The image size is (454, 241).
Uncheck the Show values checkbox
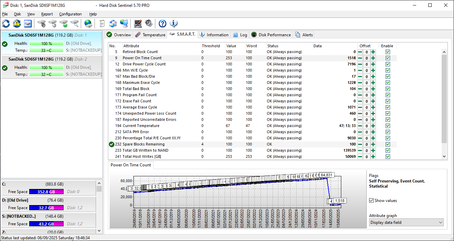[371, 201]
